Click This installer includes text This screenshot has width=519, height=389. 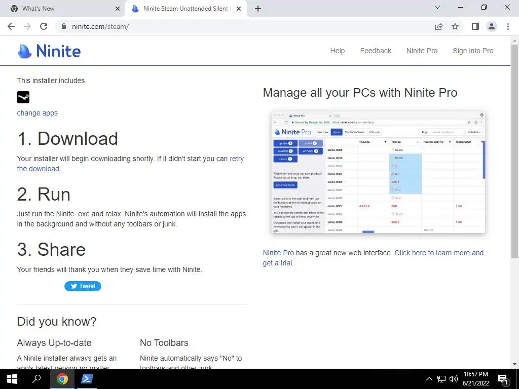[x=51, y=81]
